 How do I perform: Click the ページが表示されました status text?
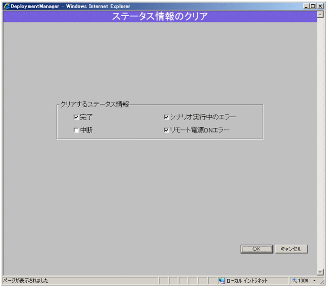pyautogui.click(x=25, y=280)
